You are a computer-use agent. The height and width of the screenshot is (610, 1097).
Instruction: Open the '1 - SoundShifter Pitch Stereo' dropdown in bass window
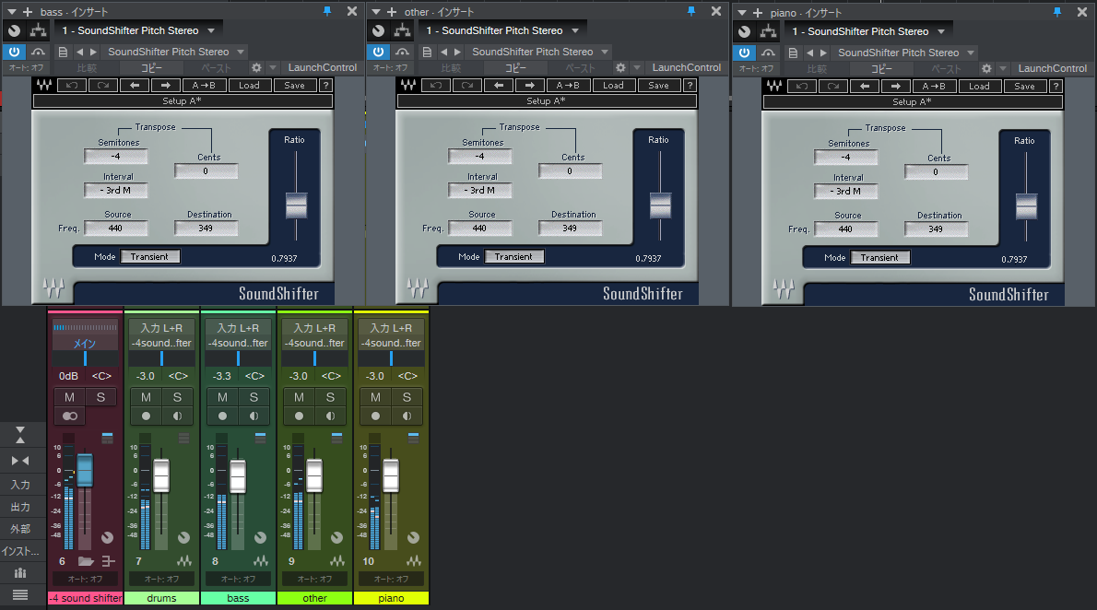click(x=137, y=30)
